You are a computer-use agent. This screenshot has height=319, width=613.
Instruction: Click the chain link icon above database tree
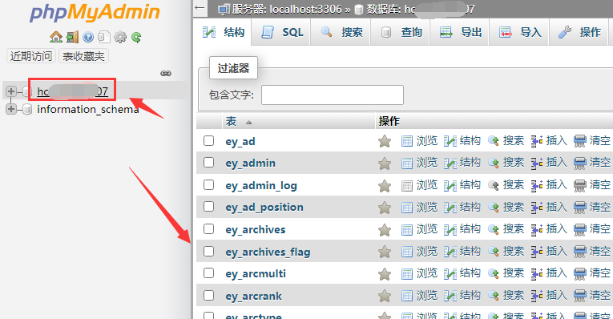(166, 73)
